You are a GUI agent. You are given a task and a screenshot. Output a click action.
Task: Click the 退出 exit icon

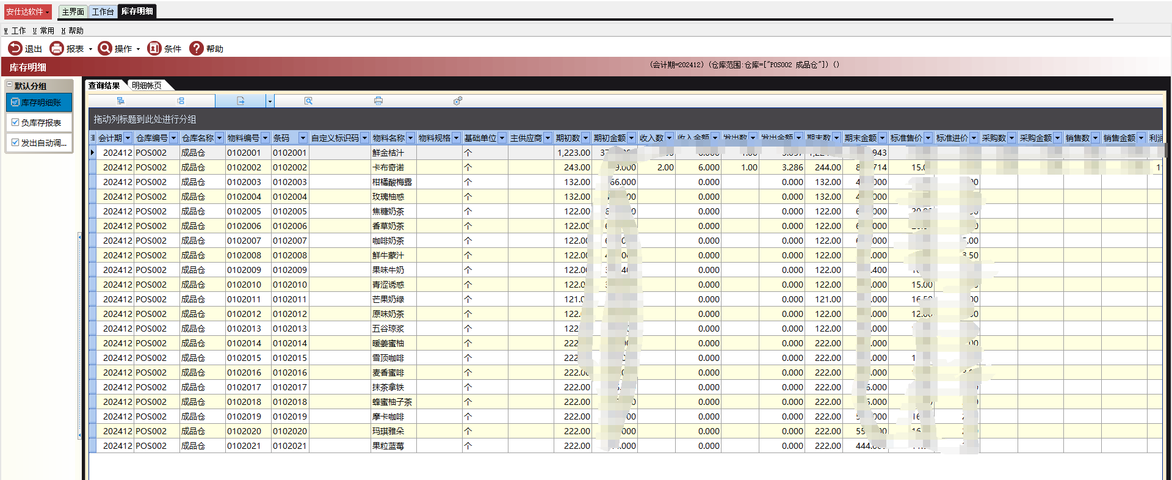pyautogui.click(x=15, y=48)
